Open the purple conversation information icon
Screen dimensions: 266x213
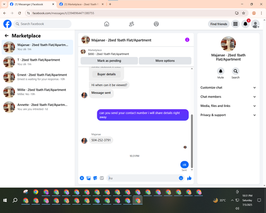pyautogui.click(x=187, y=40)
